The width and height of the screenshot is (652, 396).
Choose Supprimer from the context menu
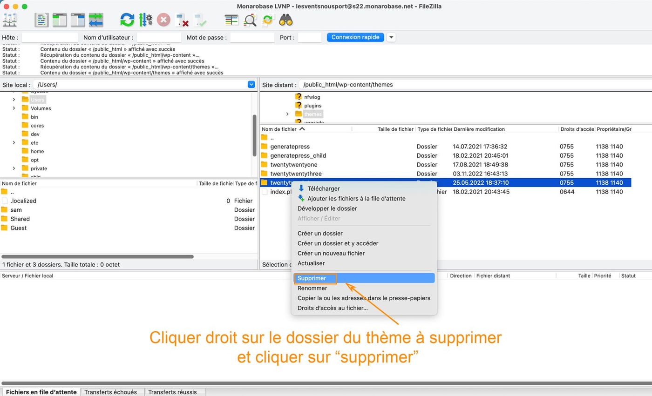(311, 278)
